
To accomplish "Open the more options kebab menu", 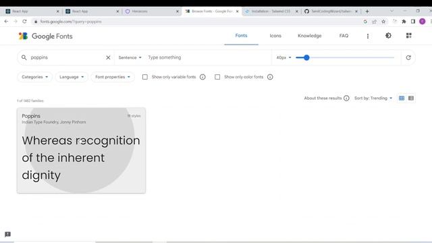I will point(367,36).
